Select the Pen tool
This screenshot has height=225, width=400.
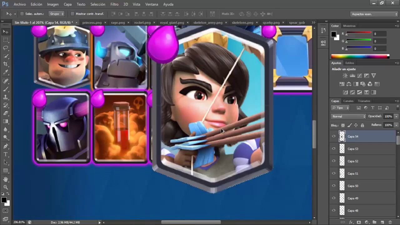[x=6, y=146]
